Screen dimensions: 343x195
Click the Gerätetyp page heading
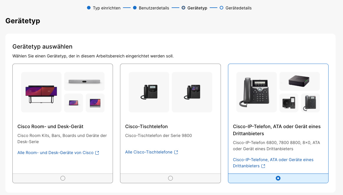click(23, 21)
